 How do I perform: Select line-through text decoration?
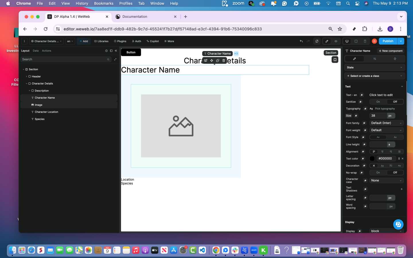click(x=399, y=166)
